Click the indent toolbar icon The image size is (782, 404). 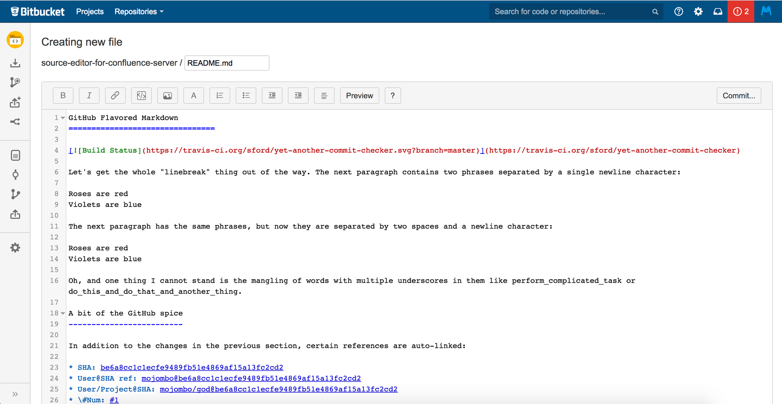click(272, 96)
